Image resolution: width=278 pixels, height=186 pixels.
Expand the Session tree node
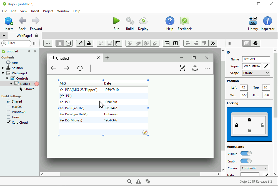[x=3, y=68]
